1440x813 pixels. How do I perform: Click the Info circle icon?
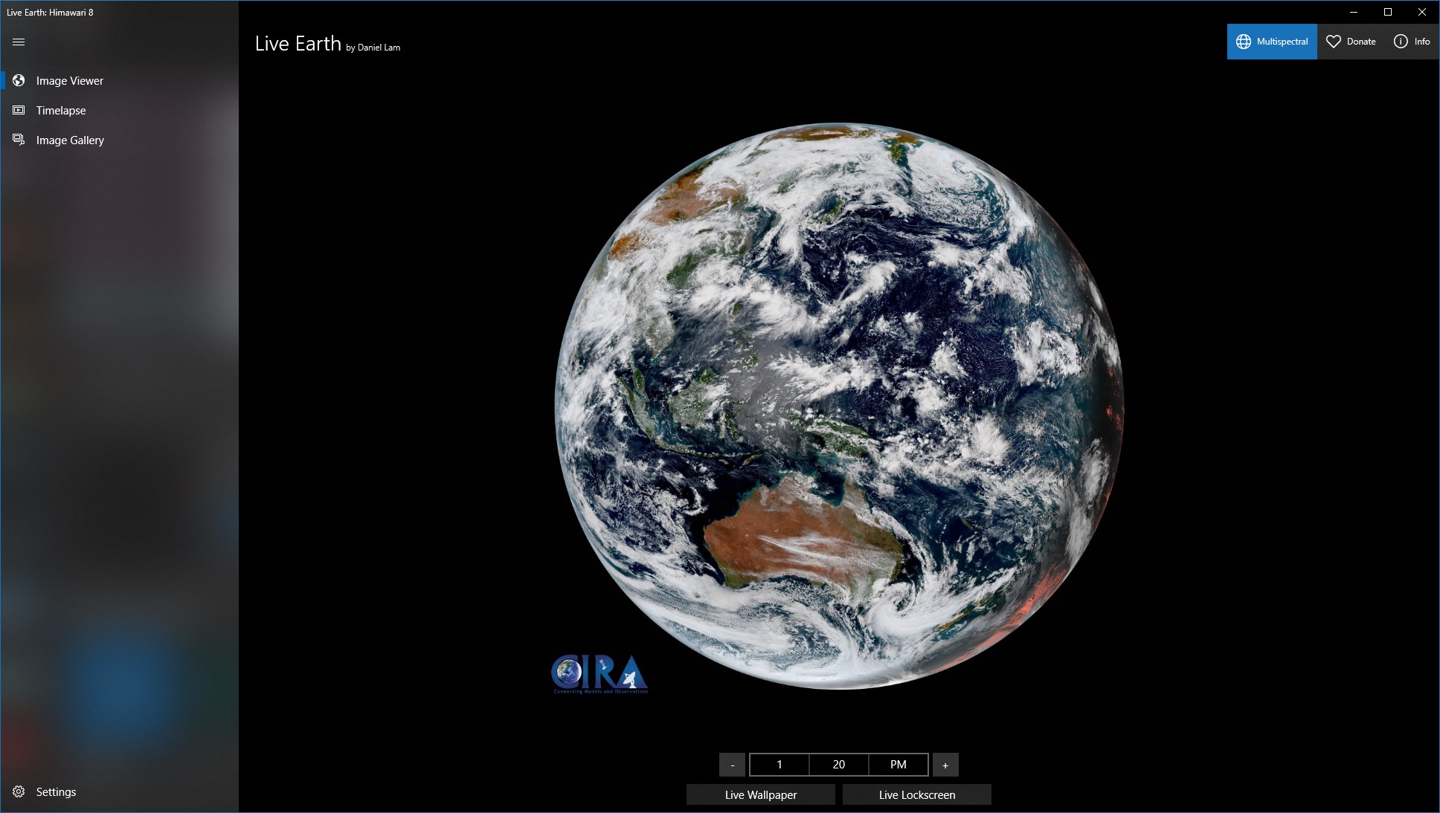(1400, 42)
